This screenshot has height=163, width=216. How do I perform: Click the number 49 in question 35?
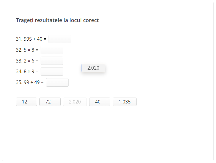coord(37,82)
